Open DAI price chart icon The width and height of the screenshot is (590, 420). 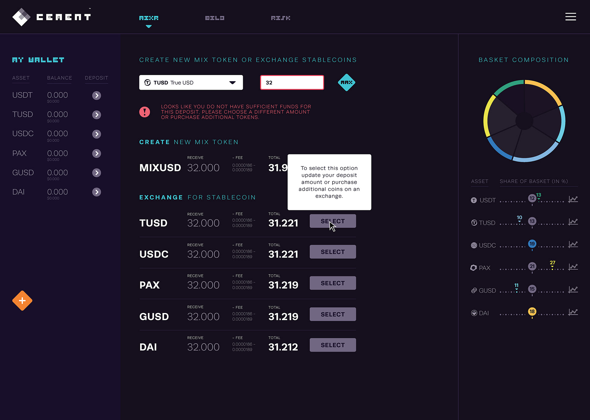point(573,312)
